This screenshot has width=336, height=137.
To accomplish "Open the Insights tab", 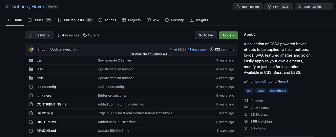I will [x=199, y=20].
